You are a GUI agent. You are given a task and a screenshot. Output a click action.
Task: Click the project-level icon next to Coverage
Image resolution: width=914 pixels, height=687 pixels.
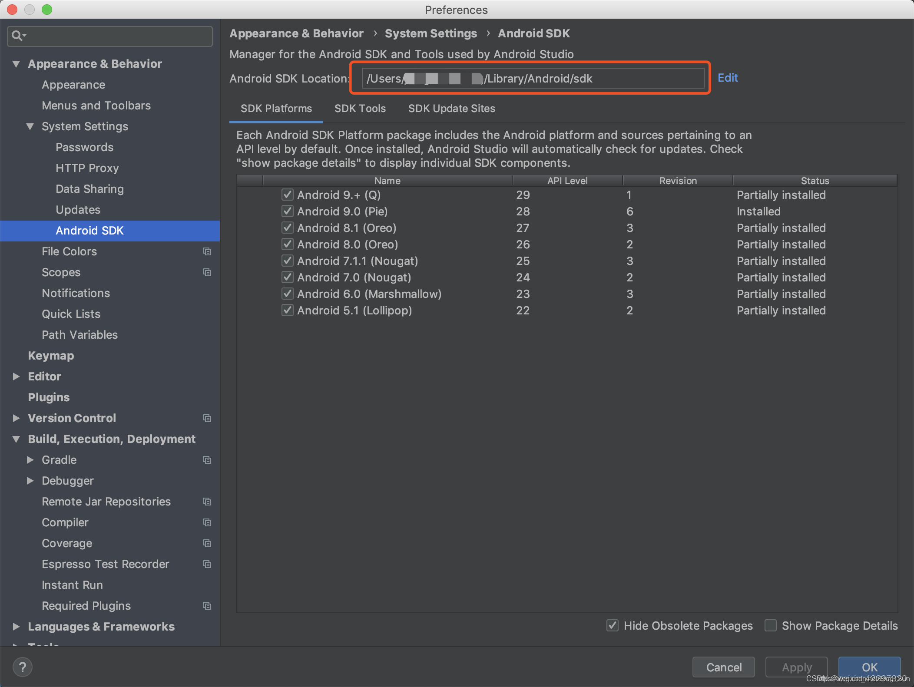[x=207, y=543]
